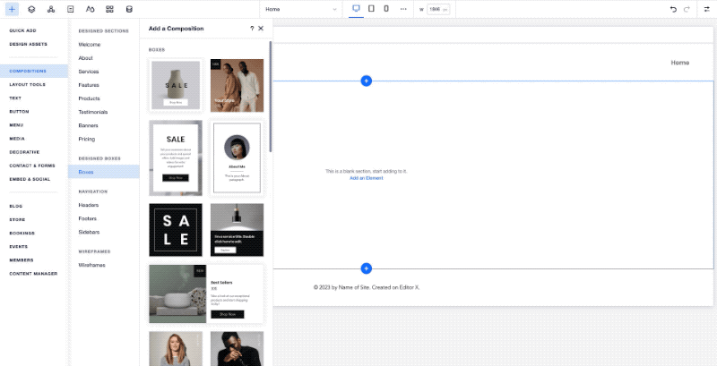Select Events category
The width and height of the screenshot is (717, 366).
click(x=18, y=246)
